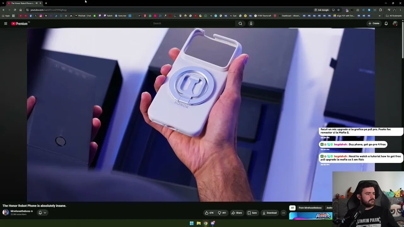This screenshot has height=227, width=404.
Task: Expand subscription notification bell dropdown
Action: [42, 212]
